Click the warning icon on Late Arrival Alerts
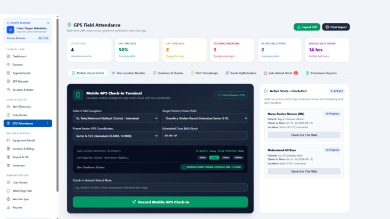The image size is (390, 219). pos(266,73)
